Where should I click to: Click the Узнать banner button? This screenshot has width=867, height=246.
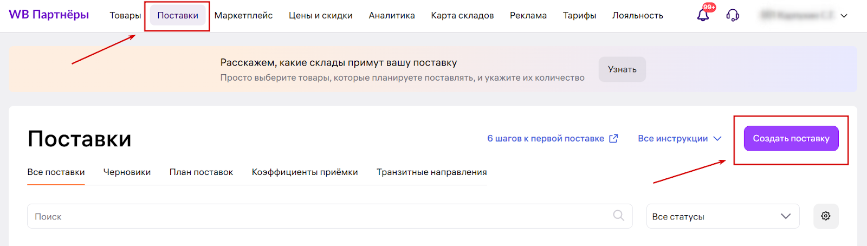tap(622, 69)
